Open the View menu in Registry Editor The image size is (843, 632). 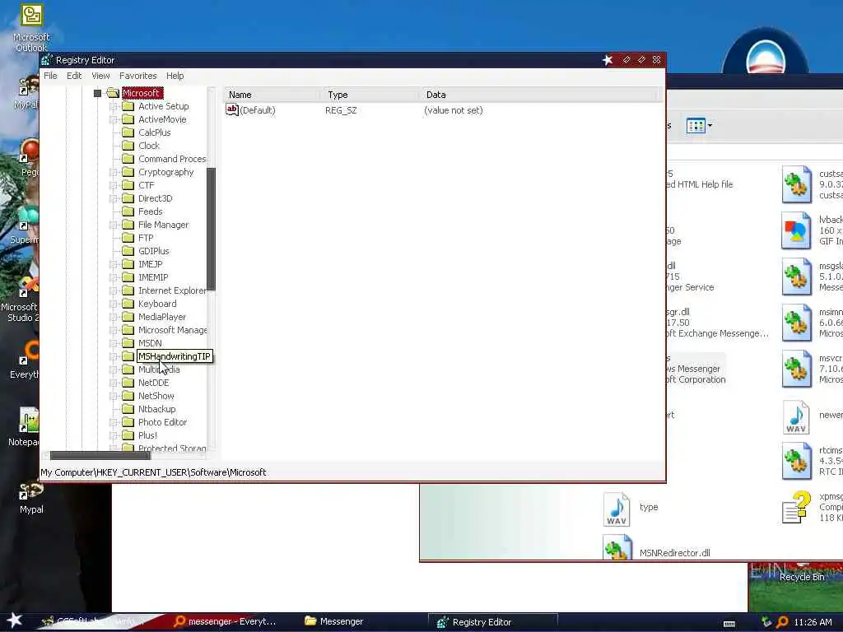pyautogui.click(x=100, y=76)
